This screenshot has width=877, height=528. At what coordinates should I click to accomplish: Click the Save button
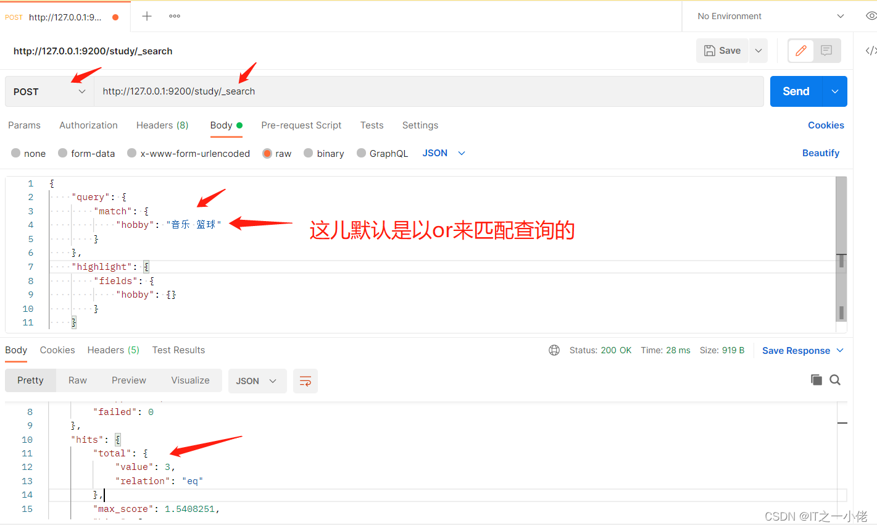click(x=723, y=51)
